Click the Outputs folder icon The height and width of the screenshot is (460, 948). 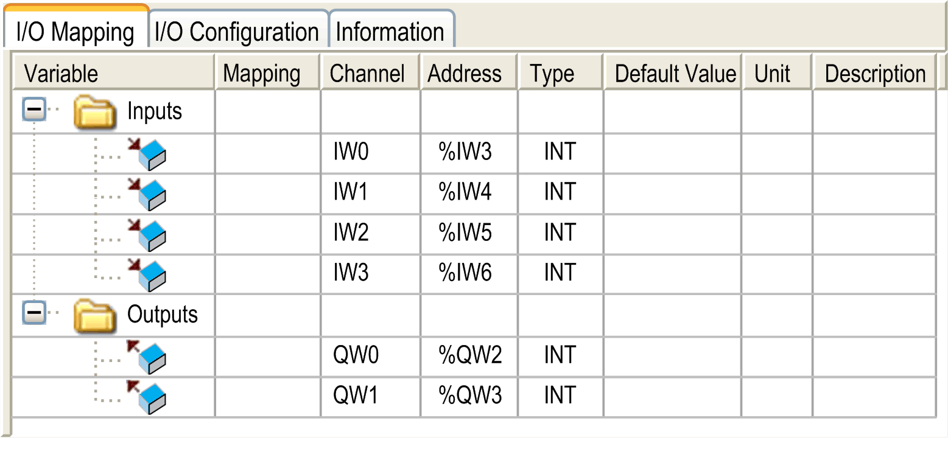pyautogui.click(x=95, y=316)
